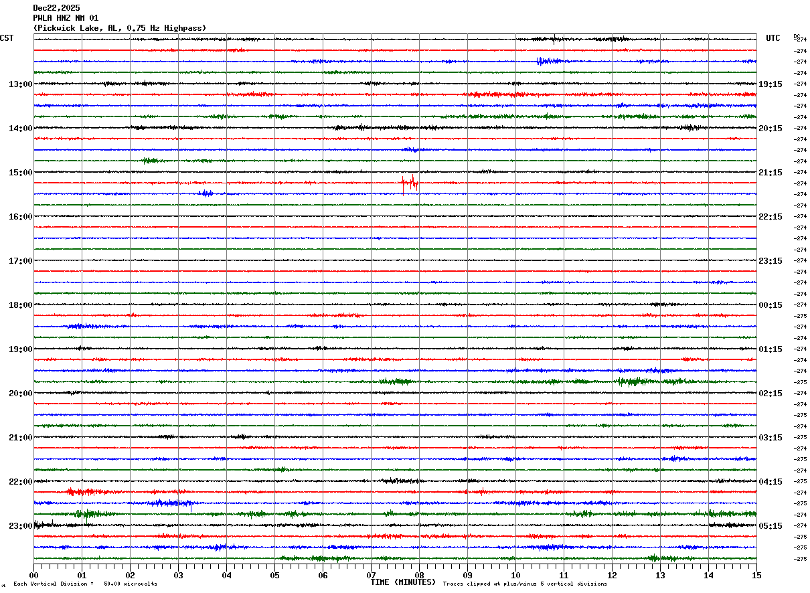Click the 04:15 UTC time label
Viewport: 810px width, 593px height.
pos(771,482)
